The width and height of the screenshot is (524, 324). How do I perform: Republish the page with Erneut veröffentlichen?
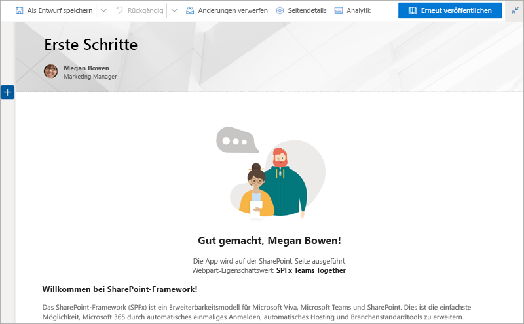450,10
